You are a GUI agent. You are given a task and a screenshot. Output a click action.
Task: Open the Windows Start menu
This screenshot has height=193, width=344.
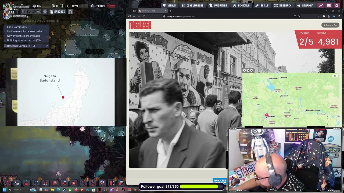4,190
